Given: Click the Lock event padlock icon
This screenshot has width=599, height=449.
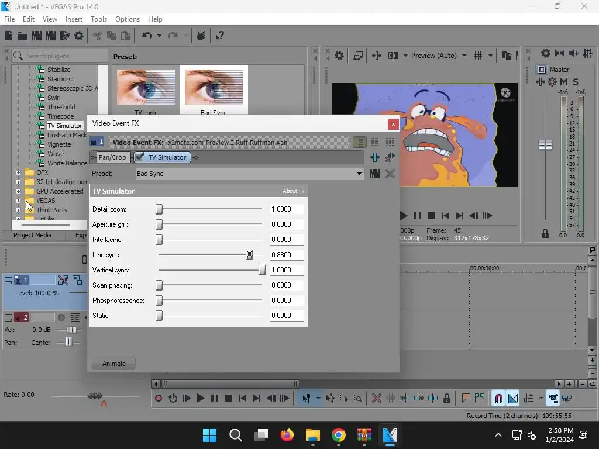Looking at the screenshot, I should [446, 399].
